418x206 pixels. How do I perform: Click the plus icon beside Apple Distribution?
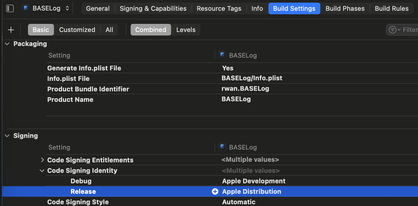[215, 191]
